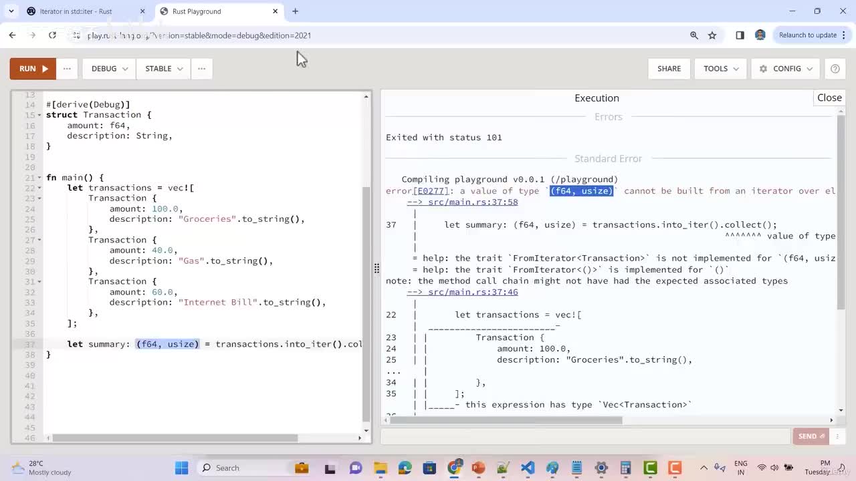Click the highlighted (f64, usize) on line 37
The width and height of the screenshot is (856, 481).
tap(168, 344)
